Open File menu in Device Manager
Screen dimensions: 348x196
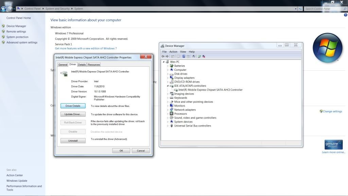[x=164, y=52]
